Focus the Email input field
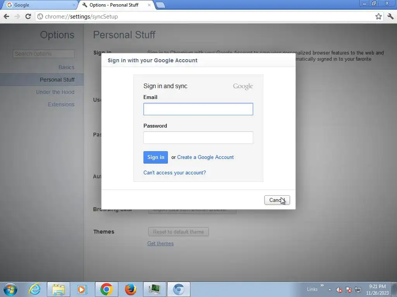Viewport: 397px width, 297px height. (198, 109)
